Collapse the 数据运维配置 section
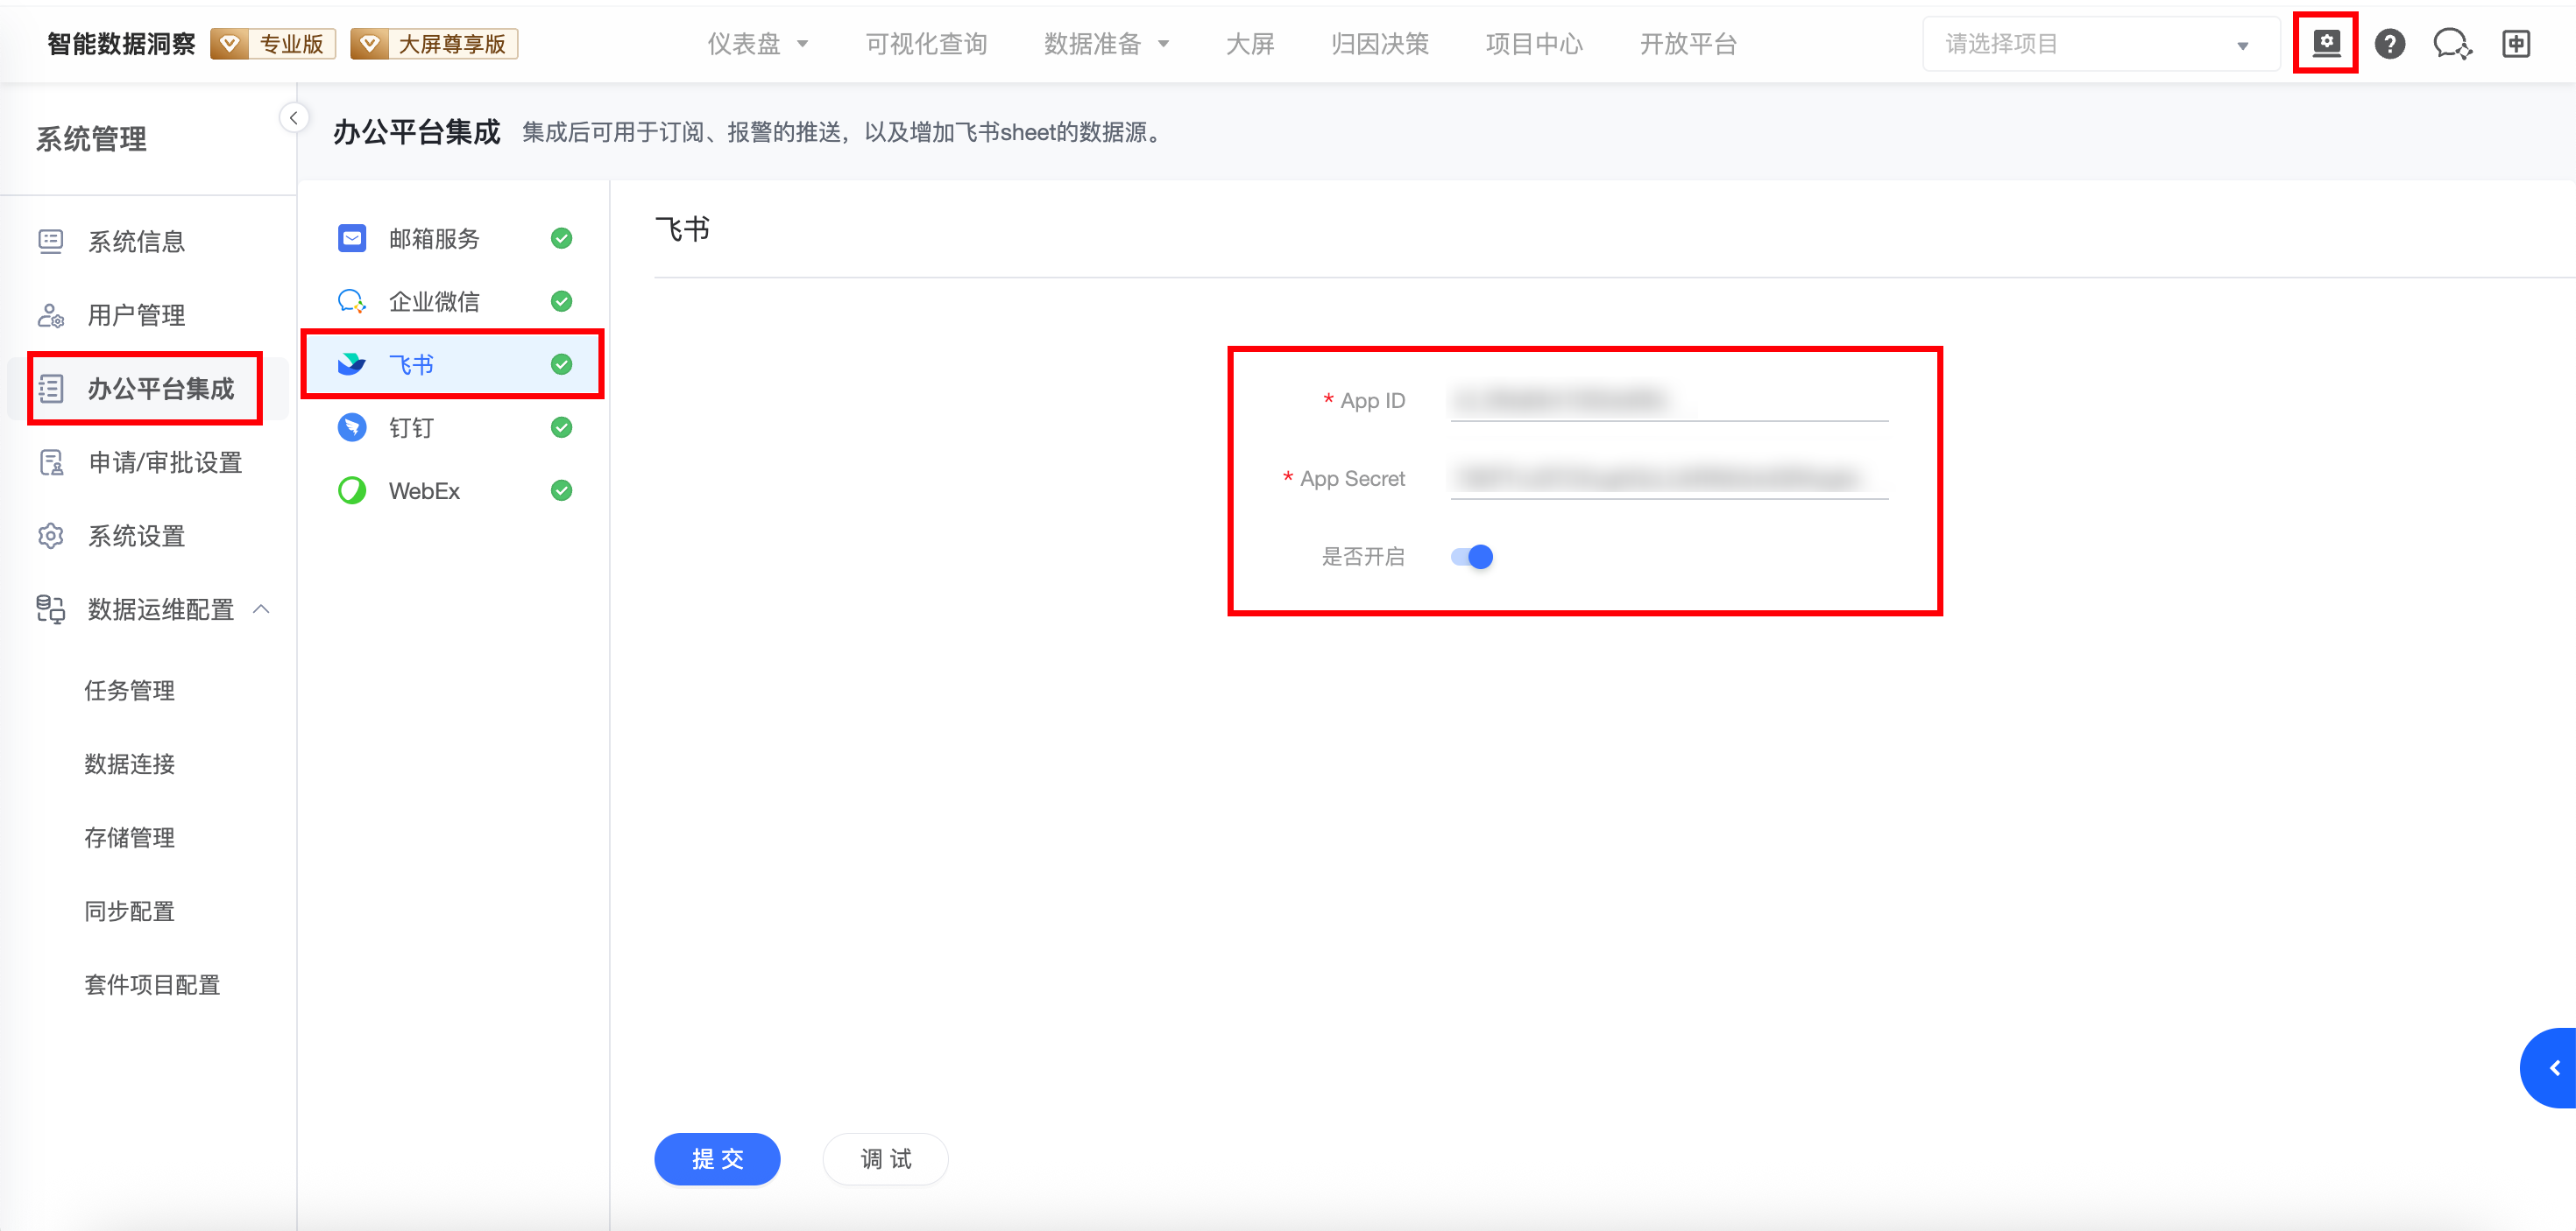This screenshot has height=1231, width=2576. tap(261, 609)
